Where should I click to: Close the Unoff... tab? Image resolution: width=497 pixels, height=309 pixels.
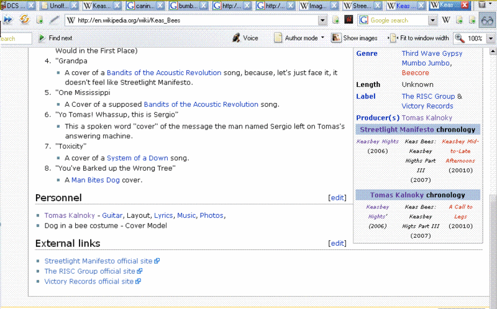[x=74, y=6]
